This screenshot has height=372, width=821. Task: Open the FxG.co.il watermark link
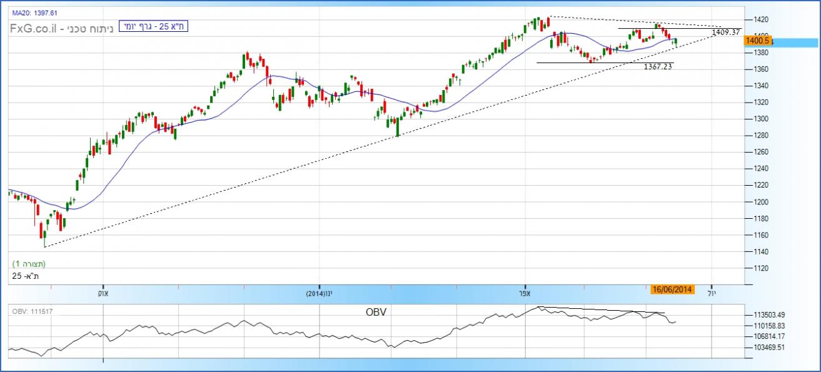point(35,28)
